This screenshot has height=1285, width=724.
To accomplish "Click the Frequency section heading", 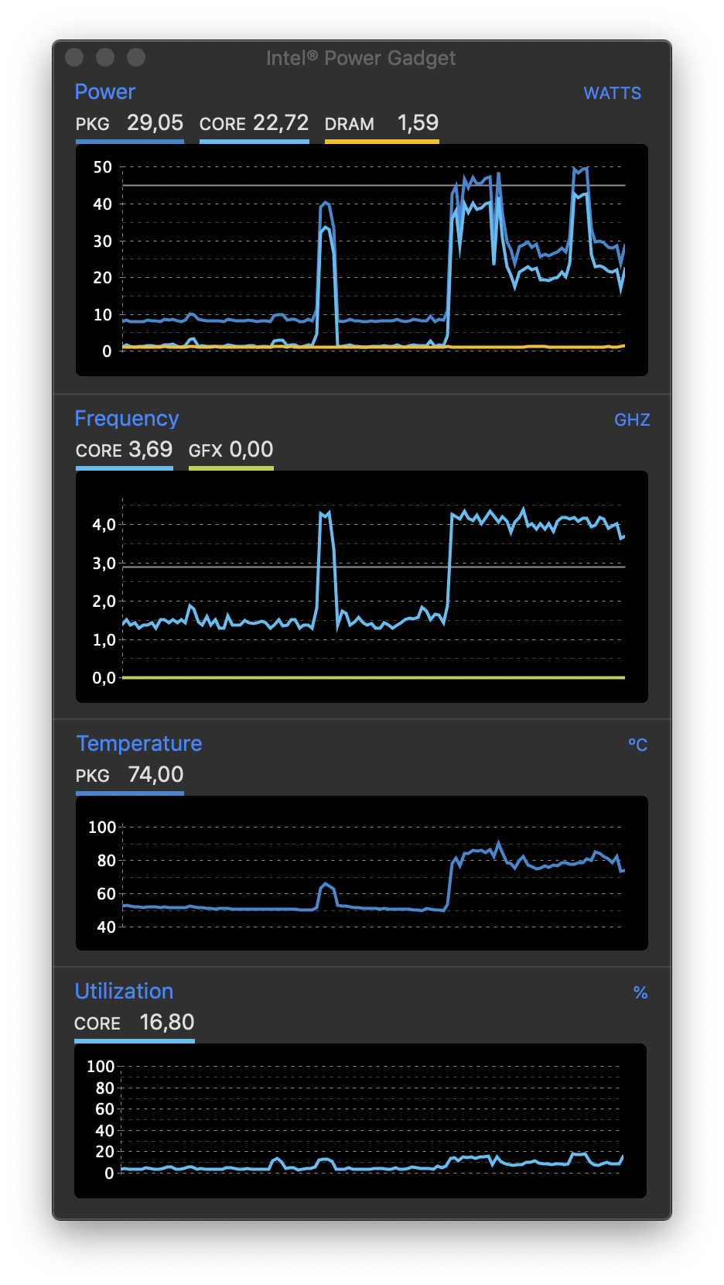I will pos(127,419).
